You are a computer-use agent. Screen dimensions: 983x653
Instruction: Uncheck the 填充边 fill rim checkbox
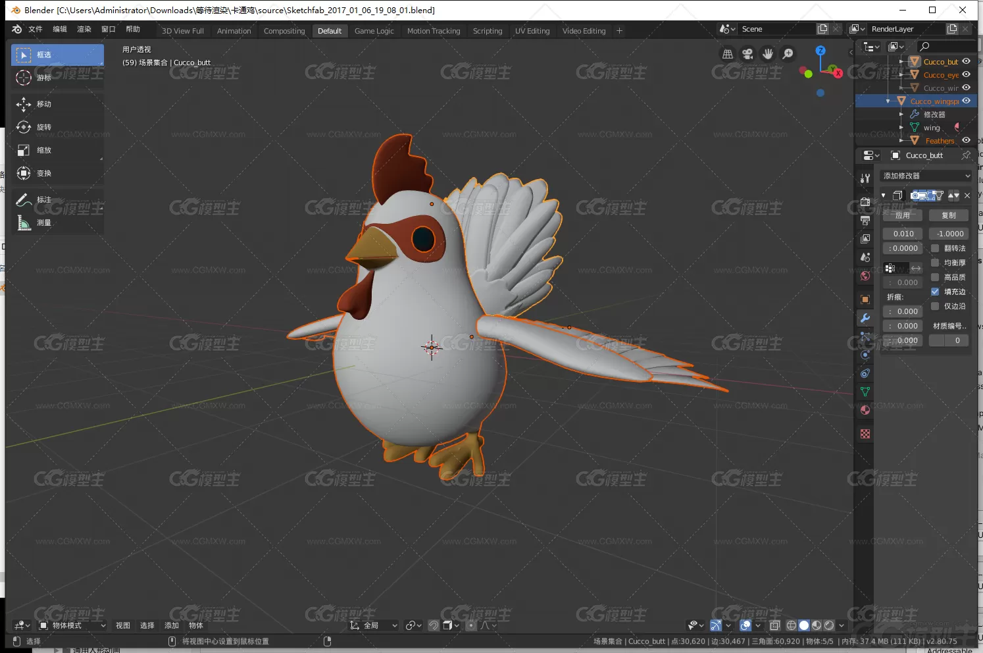click(935, 292)
